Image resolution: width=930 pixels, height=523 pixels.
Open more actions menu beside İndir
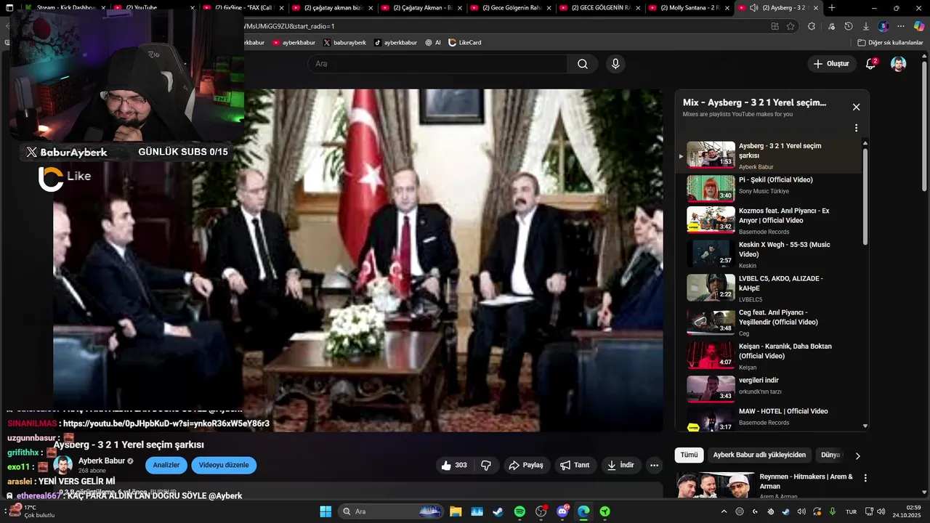(654, 465)
